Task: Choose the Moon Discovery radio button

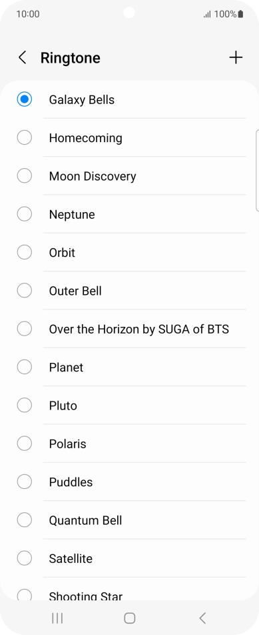Action: [24, 176]
